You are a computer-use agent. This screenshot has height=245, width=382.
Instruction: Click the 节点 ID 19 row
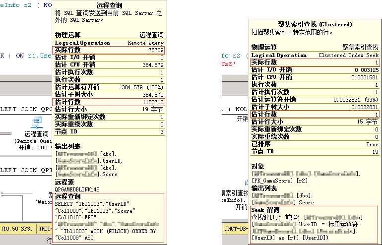(315, 151)
